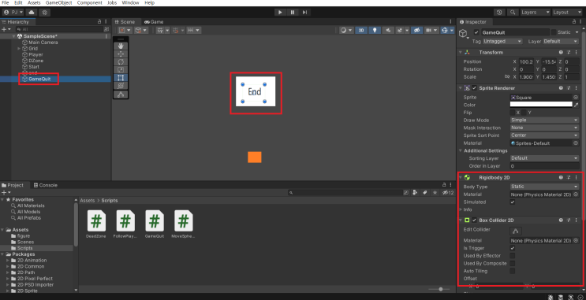Toggle the Is Trigger checkbox
Viewport: 586px width, 300px height.
[x=513, y=248]
